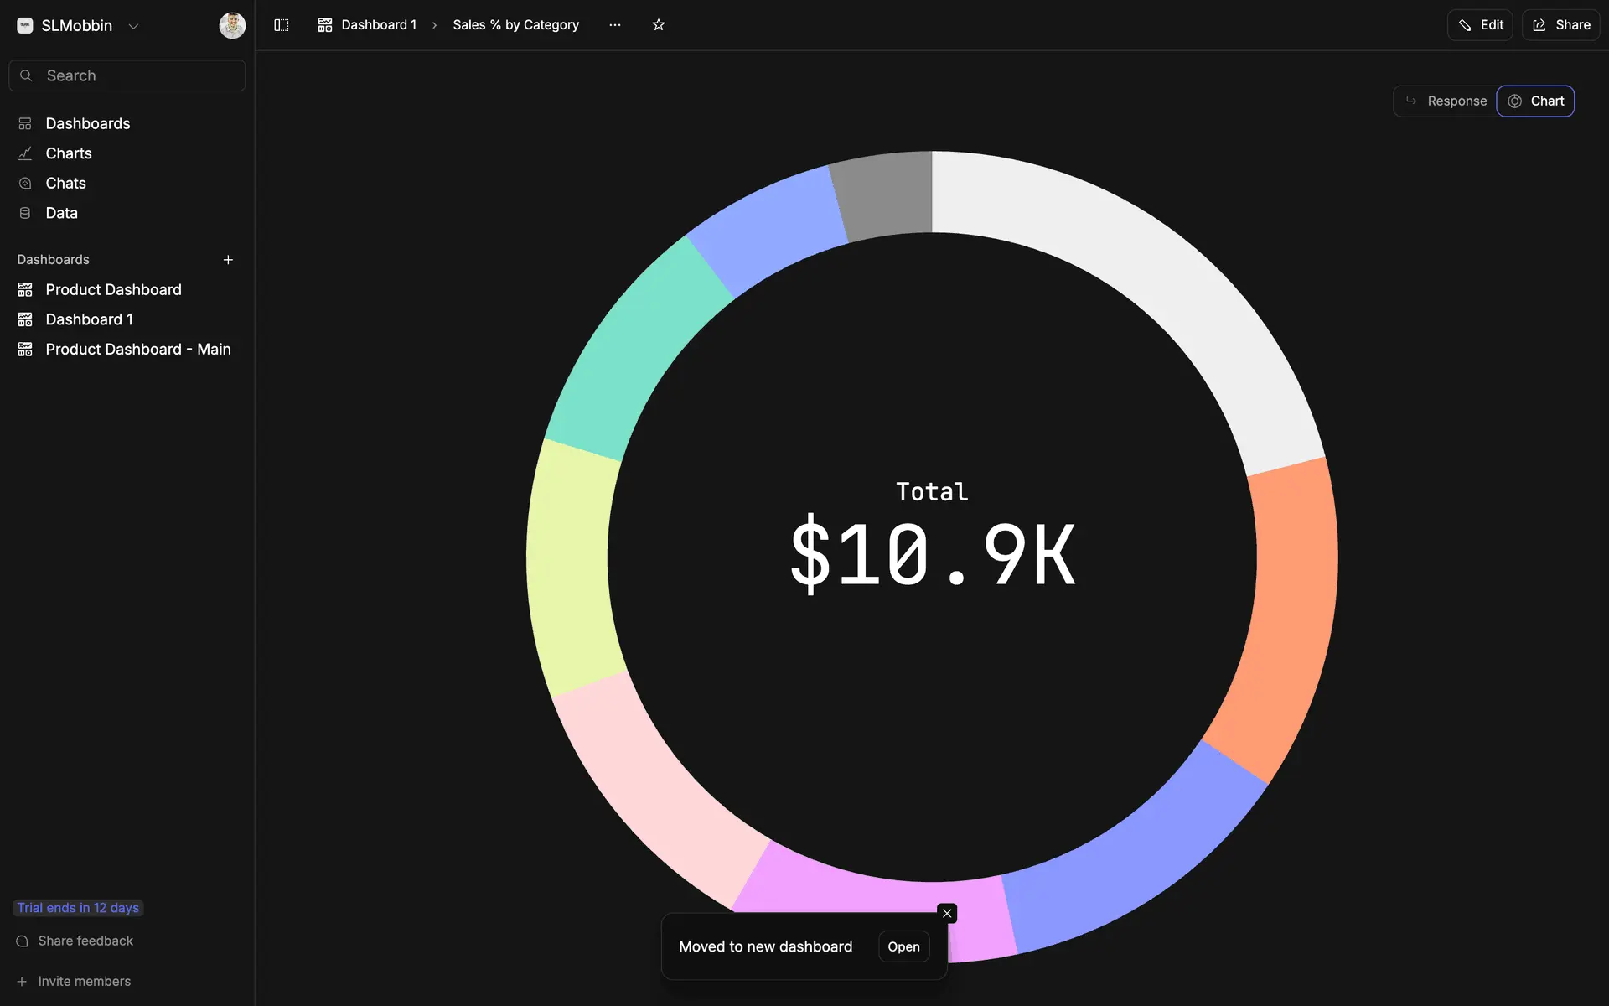Click Open in the toast notification
Image resolution: width=1609 pixels, height=1006 pixels.
[x=903, y=946]
